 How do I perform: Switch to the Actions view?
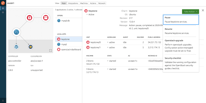coord(93,3)
